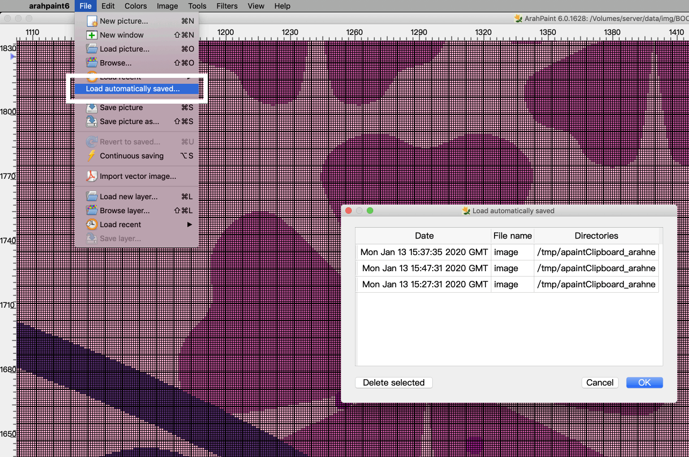This screenshot has width=689, height=457.
Task: Choose Load new layer... entry
Action: [137, 197]
